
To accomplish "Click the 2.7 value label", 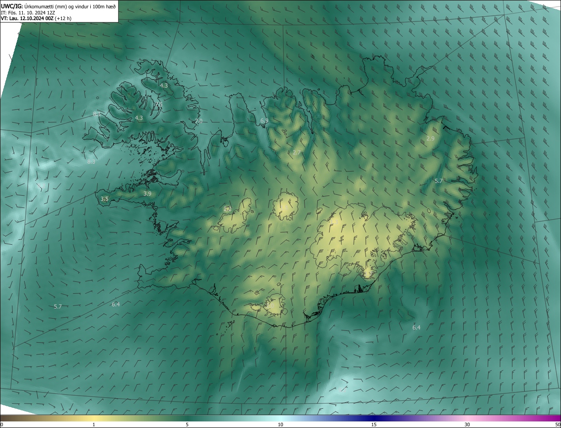I will [x=297, y=152].
